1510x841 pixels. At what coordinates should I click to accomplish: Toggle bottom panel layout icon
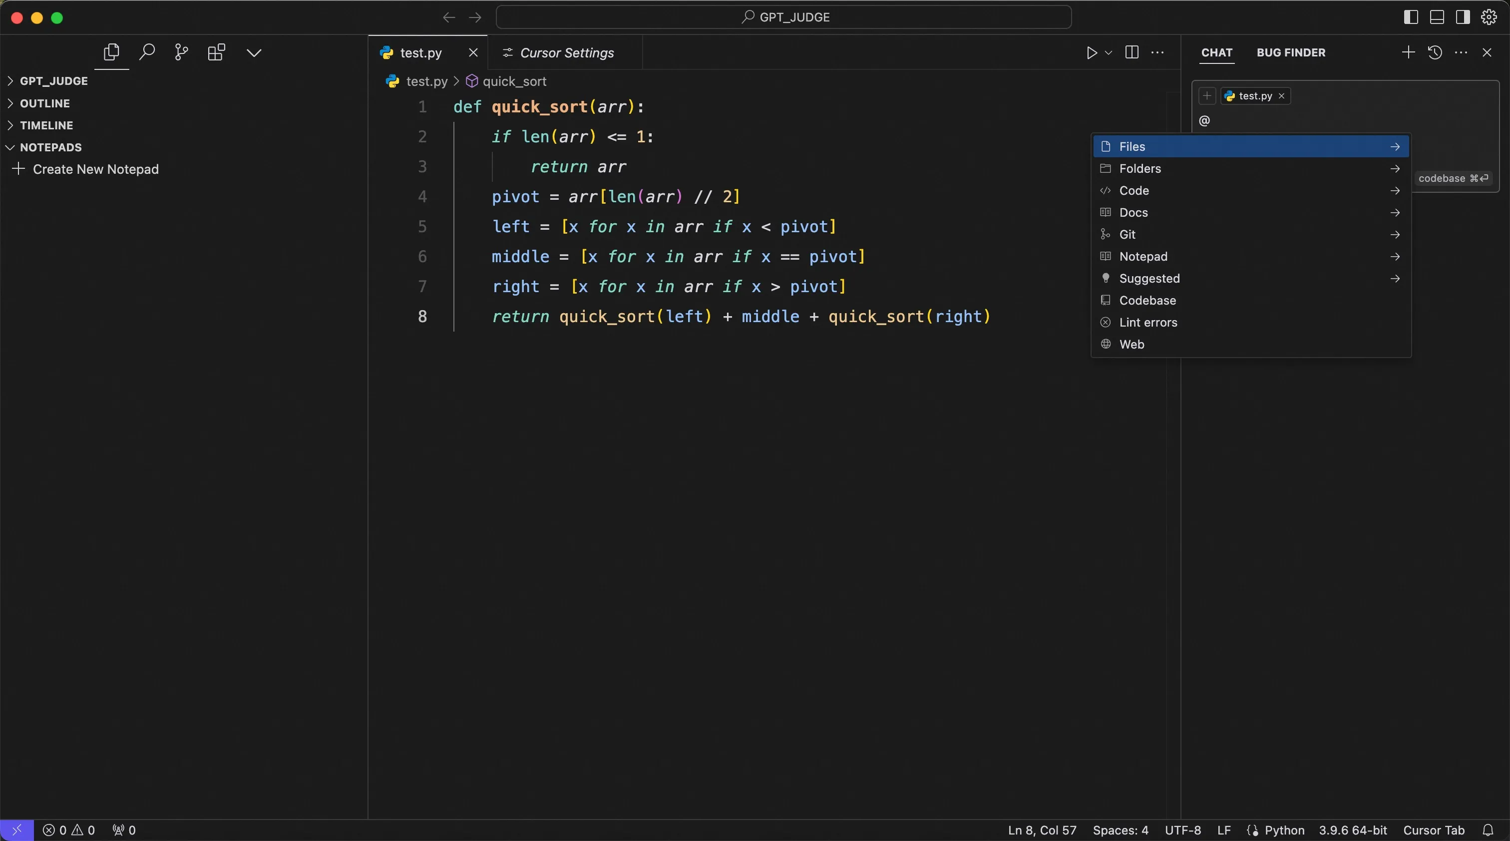pyautogui.click(x=1437, y=17)
